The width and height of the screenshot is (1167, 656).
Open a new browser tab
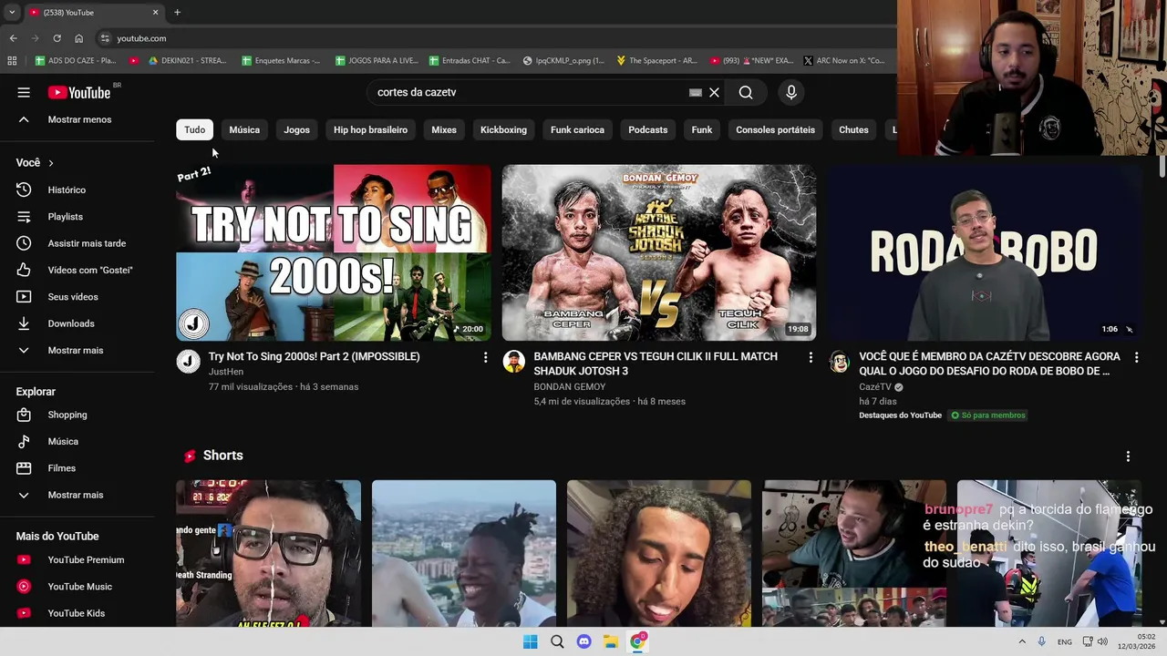(177, 12)
